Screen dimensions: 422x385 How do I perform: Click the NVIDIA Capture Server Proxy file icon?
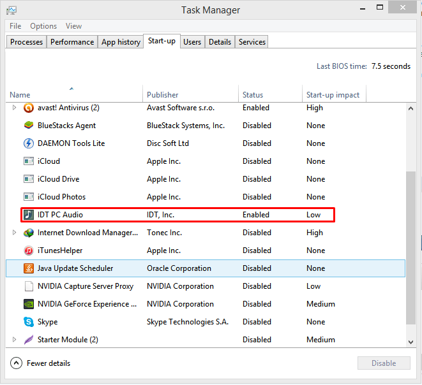(x=29, y=286)
